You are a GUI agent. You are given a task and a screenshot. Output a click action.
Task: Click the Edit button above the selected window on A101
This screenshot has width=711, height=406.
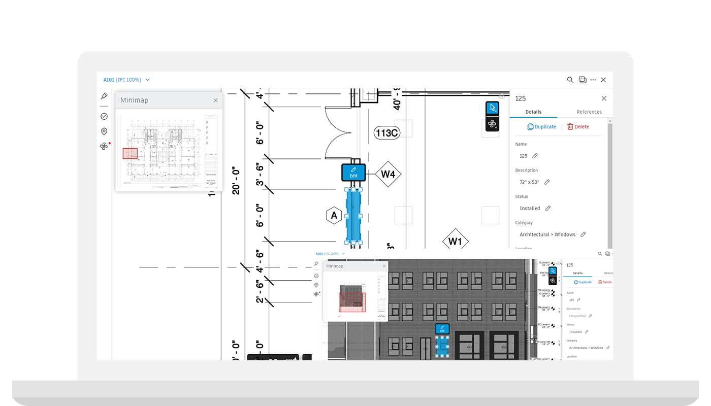tap(353, 172)
